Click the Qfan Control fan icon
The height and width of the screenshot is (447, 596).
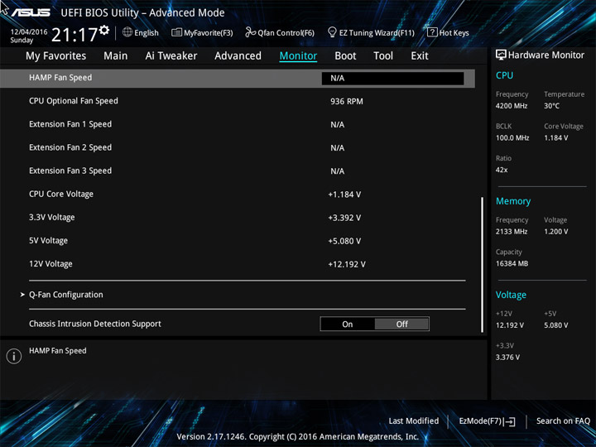(x=250, y=32)
